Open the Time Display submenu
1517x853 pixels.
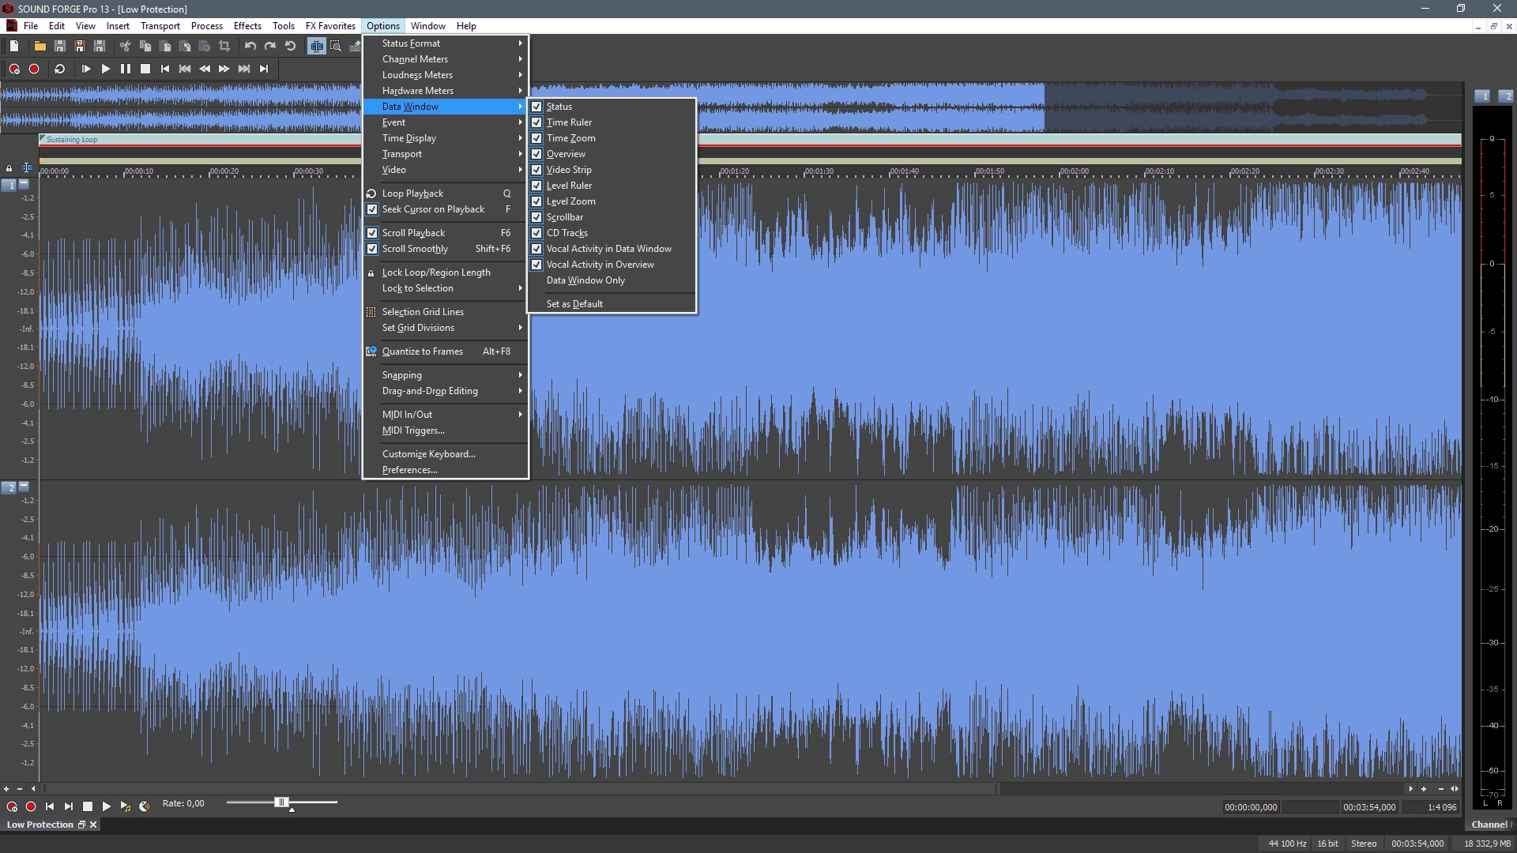[x=446, y=138]
